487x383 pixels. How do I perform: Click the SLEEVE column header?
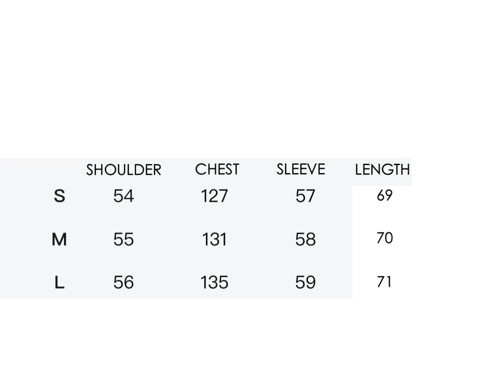pos(301,169)
